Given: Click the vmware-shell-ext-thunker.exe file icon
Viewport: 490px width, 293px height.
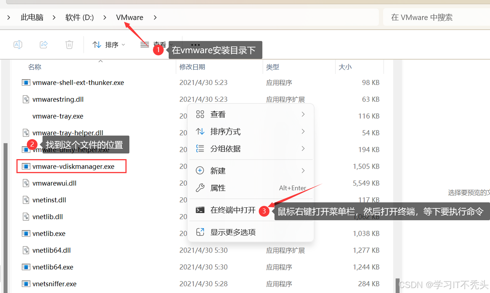Looking at the screenshot, I should [x=26, y=82].
